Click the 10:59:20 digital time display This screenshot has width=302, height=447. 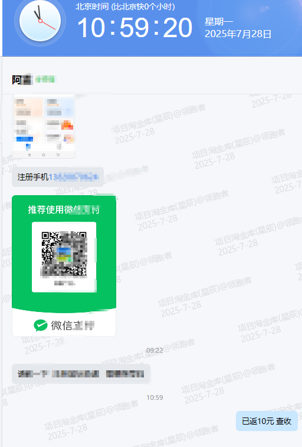tap(135, 27)
